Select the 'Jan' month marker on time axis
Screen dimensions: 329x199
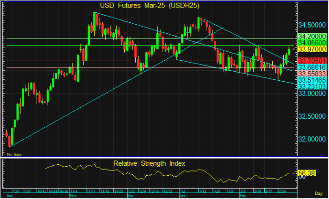pos(182,195)
